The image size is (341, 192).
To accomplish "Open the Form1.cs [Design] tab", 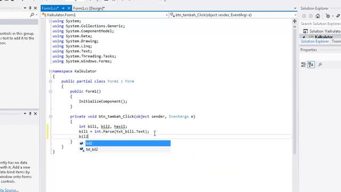I will pos(89,9).
